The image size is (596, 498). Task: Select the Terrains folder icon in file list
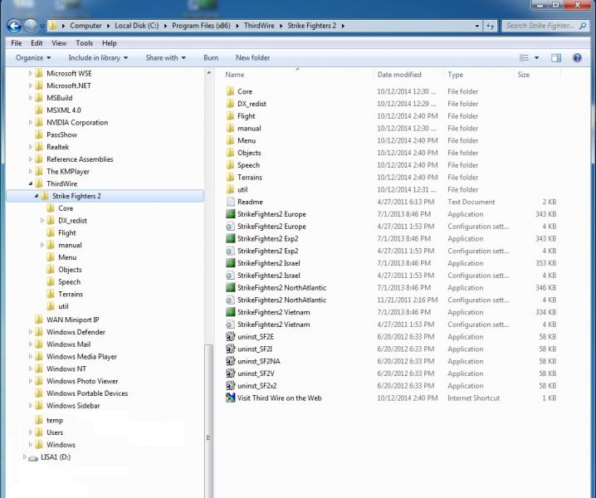[x=230, y=177]
